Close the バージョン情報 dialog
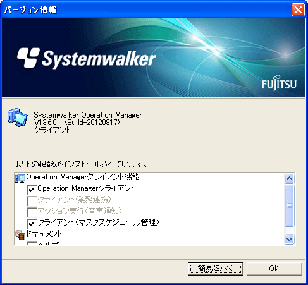Viewport: 308px width, 285px height. tap(298, 9)
